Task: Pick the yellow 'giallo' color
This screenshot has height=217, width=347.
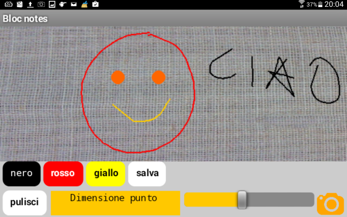Action: pyautogui.click(x=106, y=174)
